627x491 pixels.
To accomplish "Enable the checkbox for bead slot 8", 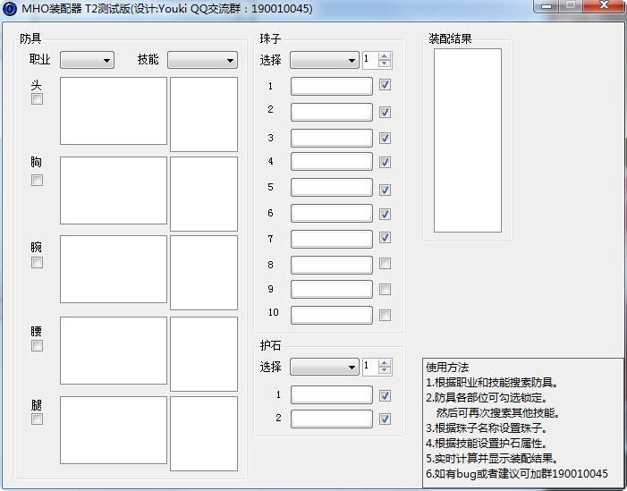I will 385,264.
